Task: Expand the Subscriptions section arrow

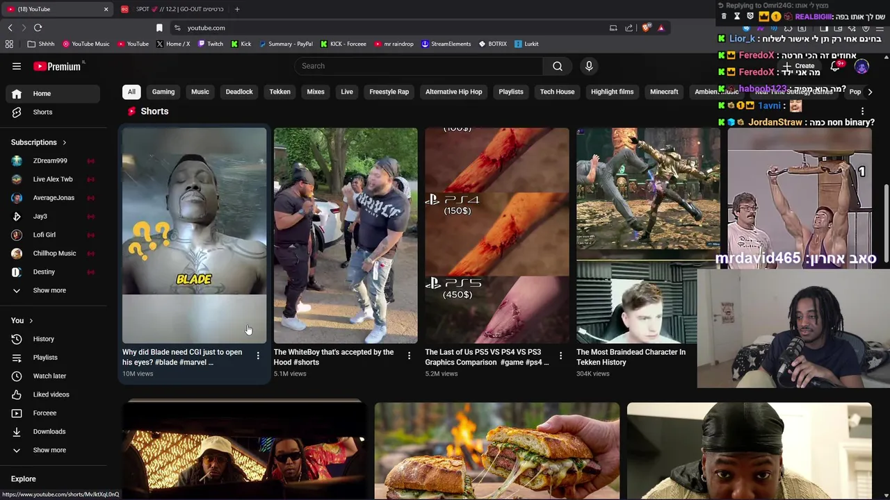Action: (64, 142)
